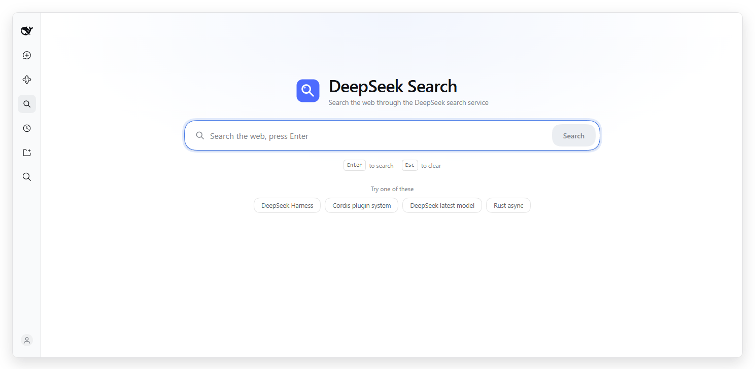Click subtitle 'Search the web through the DeepSeek search service'
Screen dimensions: 755x369
tap(408, 102)
